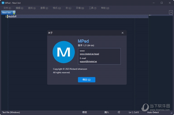Click the Text file (Windows) status entry
The height and width of the screenshot is (115, 174).
click(x=11, y=112)
